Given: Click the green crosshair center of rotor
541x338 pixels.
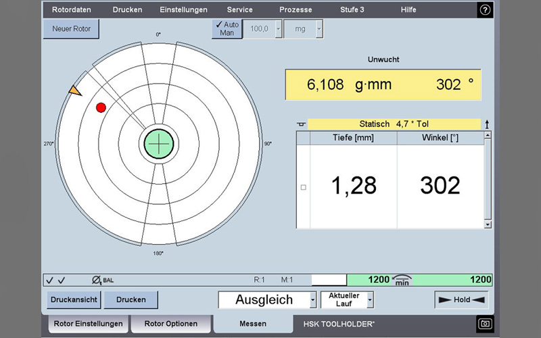Looking at the screenshot, I should click(159, 143).
